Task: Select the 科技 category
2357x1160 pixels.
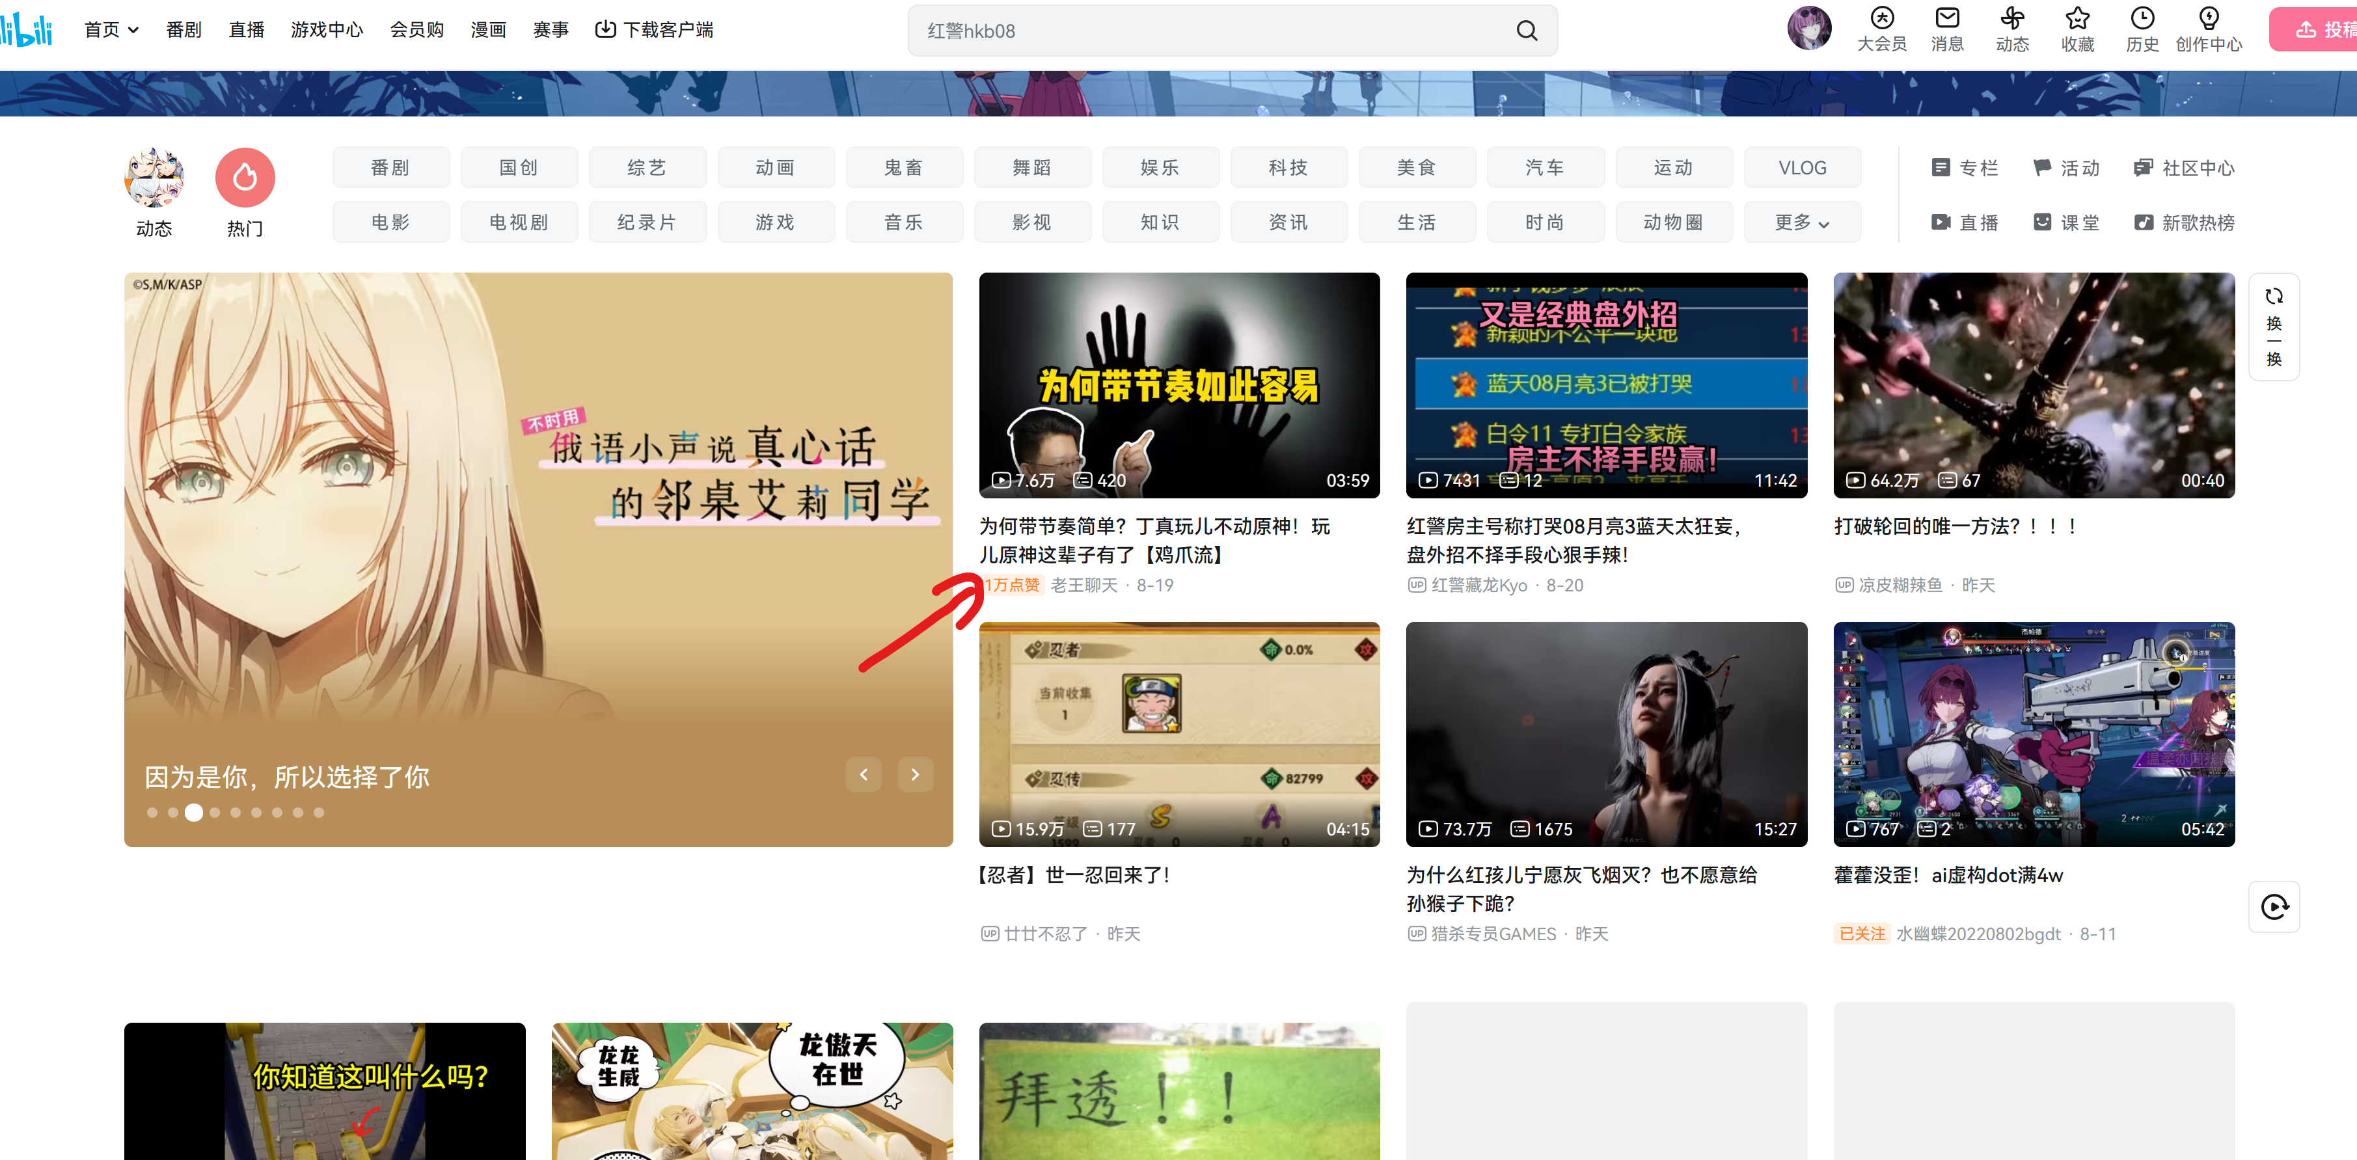Action: click(1288, 169)
